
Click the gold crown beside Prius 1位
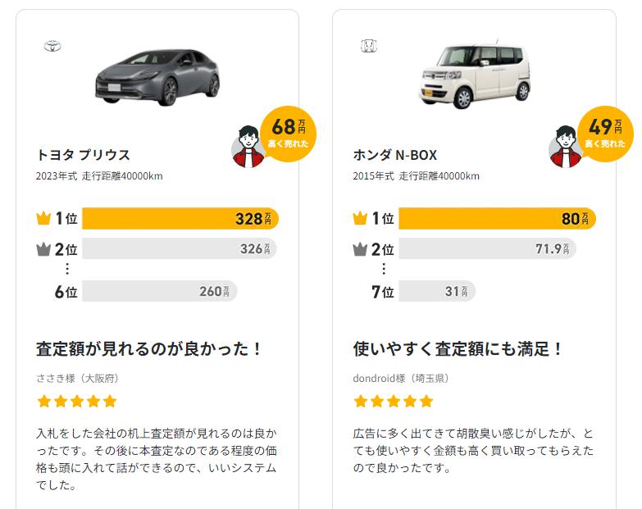click(43, 219)
